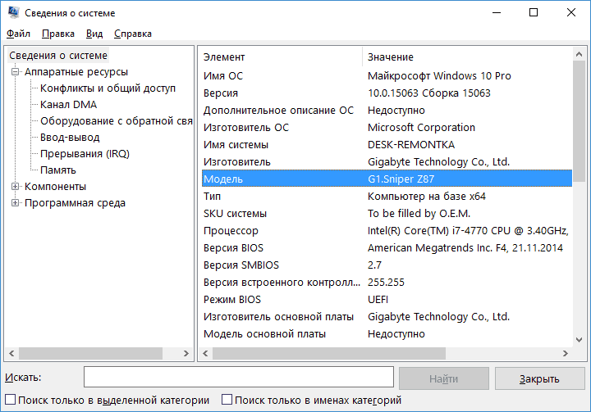591x412 pixels.
Task: Select the Версия BIOS row
Action: (x=387, y=247)
